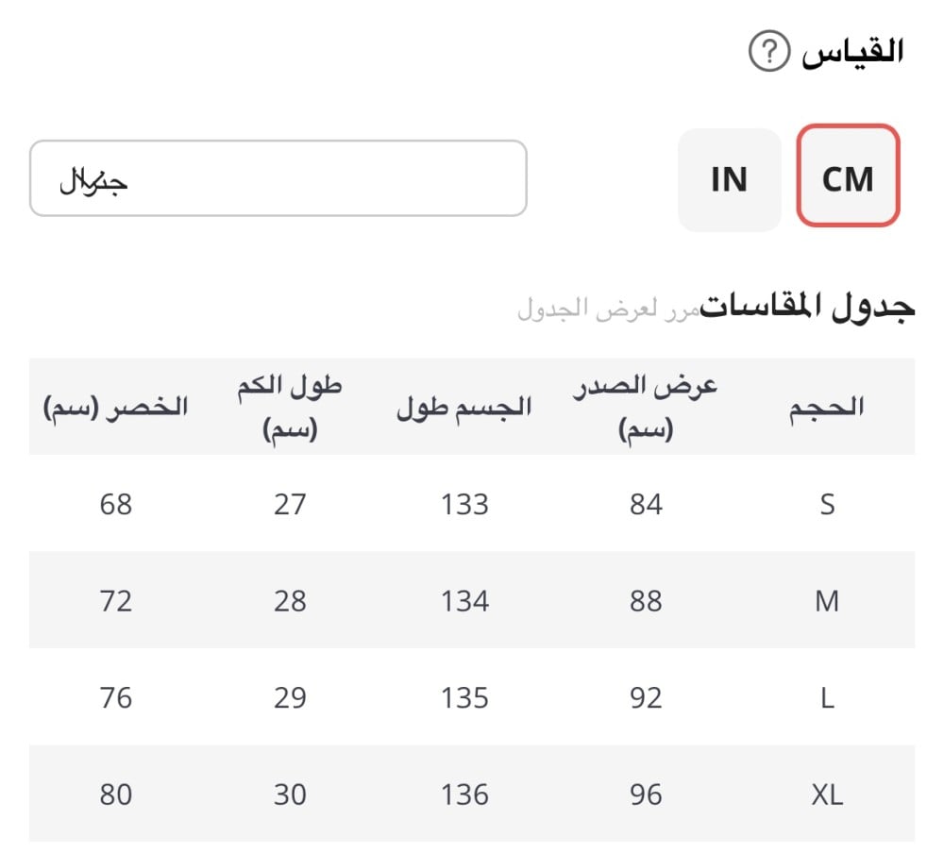The height and width of the screenshot is (853, 944).
Task: Select the طول الكم column header
Action: pyautogui.click(x=290, y=407)
